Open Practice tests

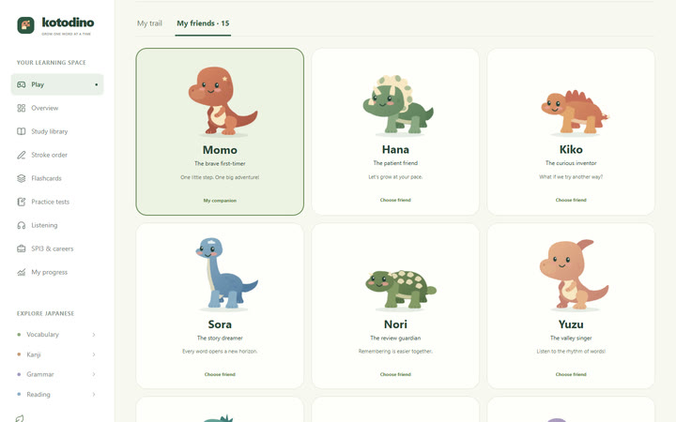click(57, 202)
